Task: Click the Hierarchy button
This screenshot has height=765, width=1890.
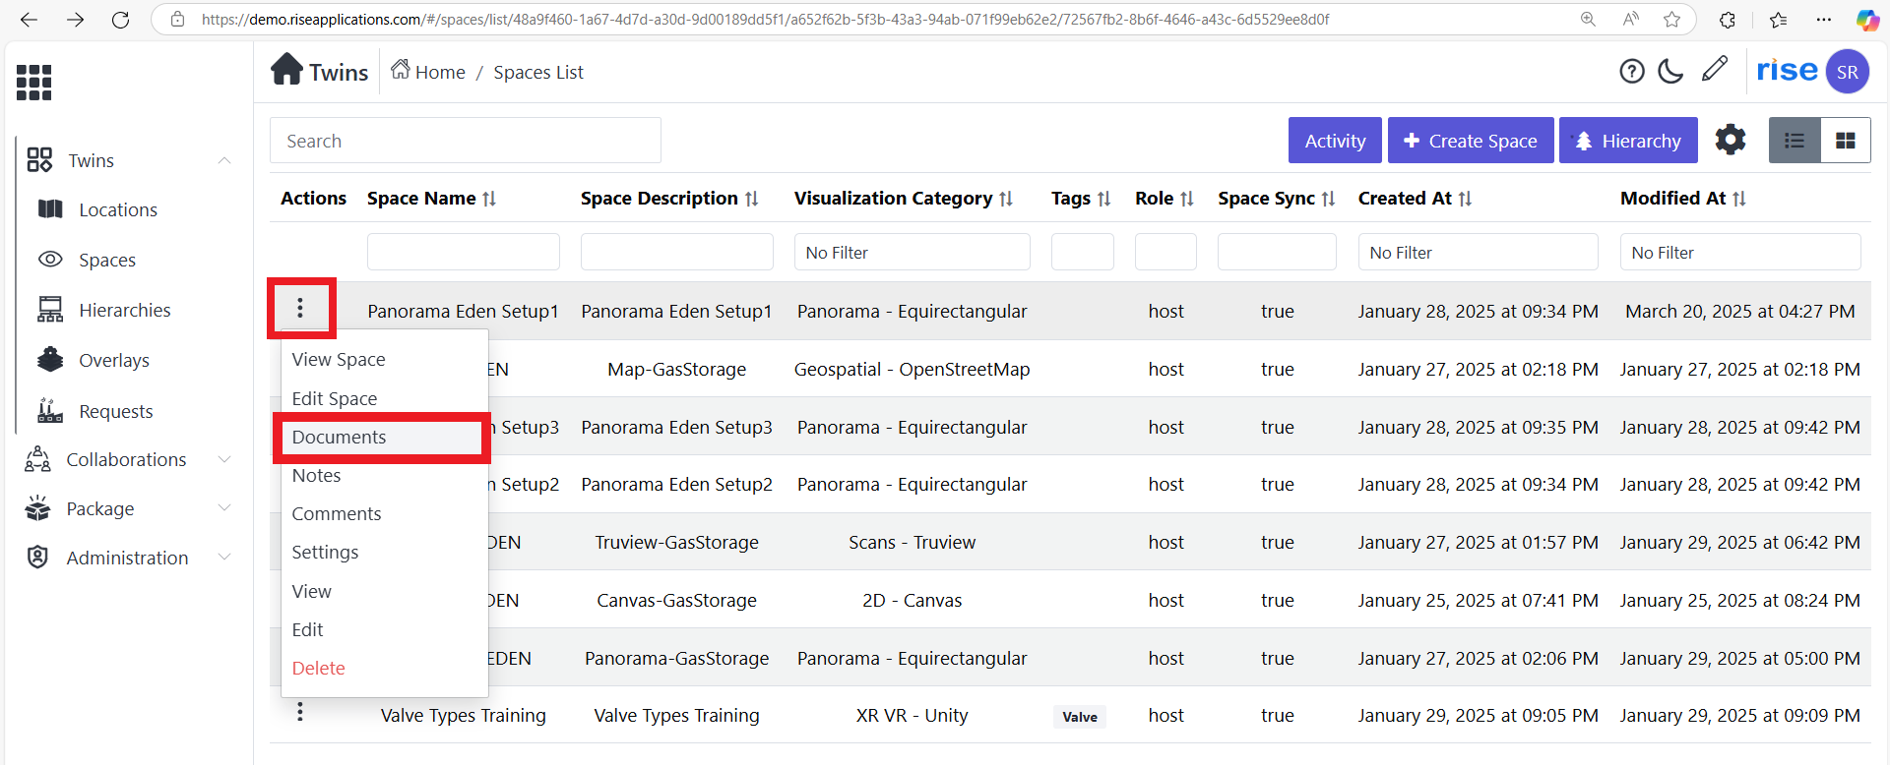Action: point(1628,141)
